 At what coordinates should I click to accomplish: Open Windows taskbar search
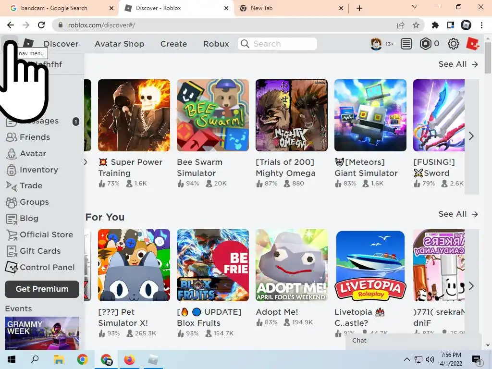tap(35, 359)
